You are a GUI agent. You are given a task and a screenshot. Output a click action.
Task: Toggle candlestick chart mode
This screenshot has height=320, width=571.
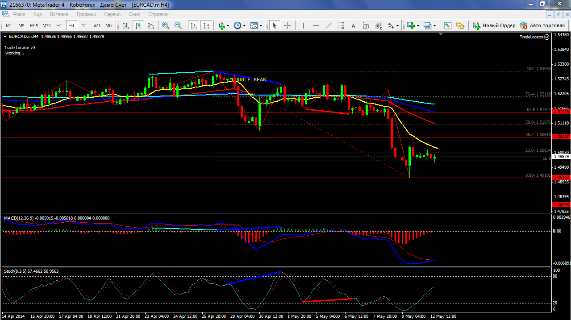138,25
